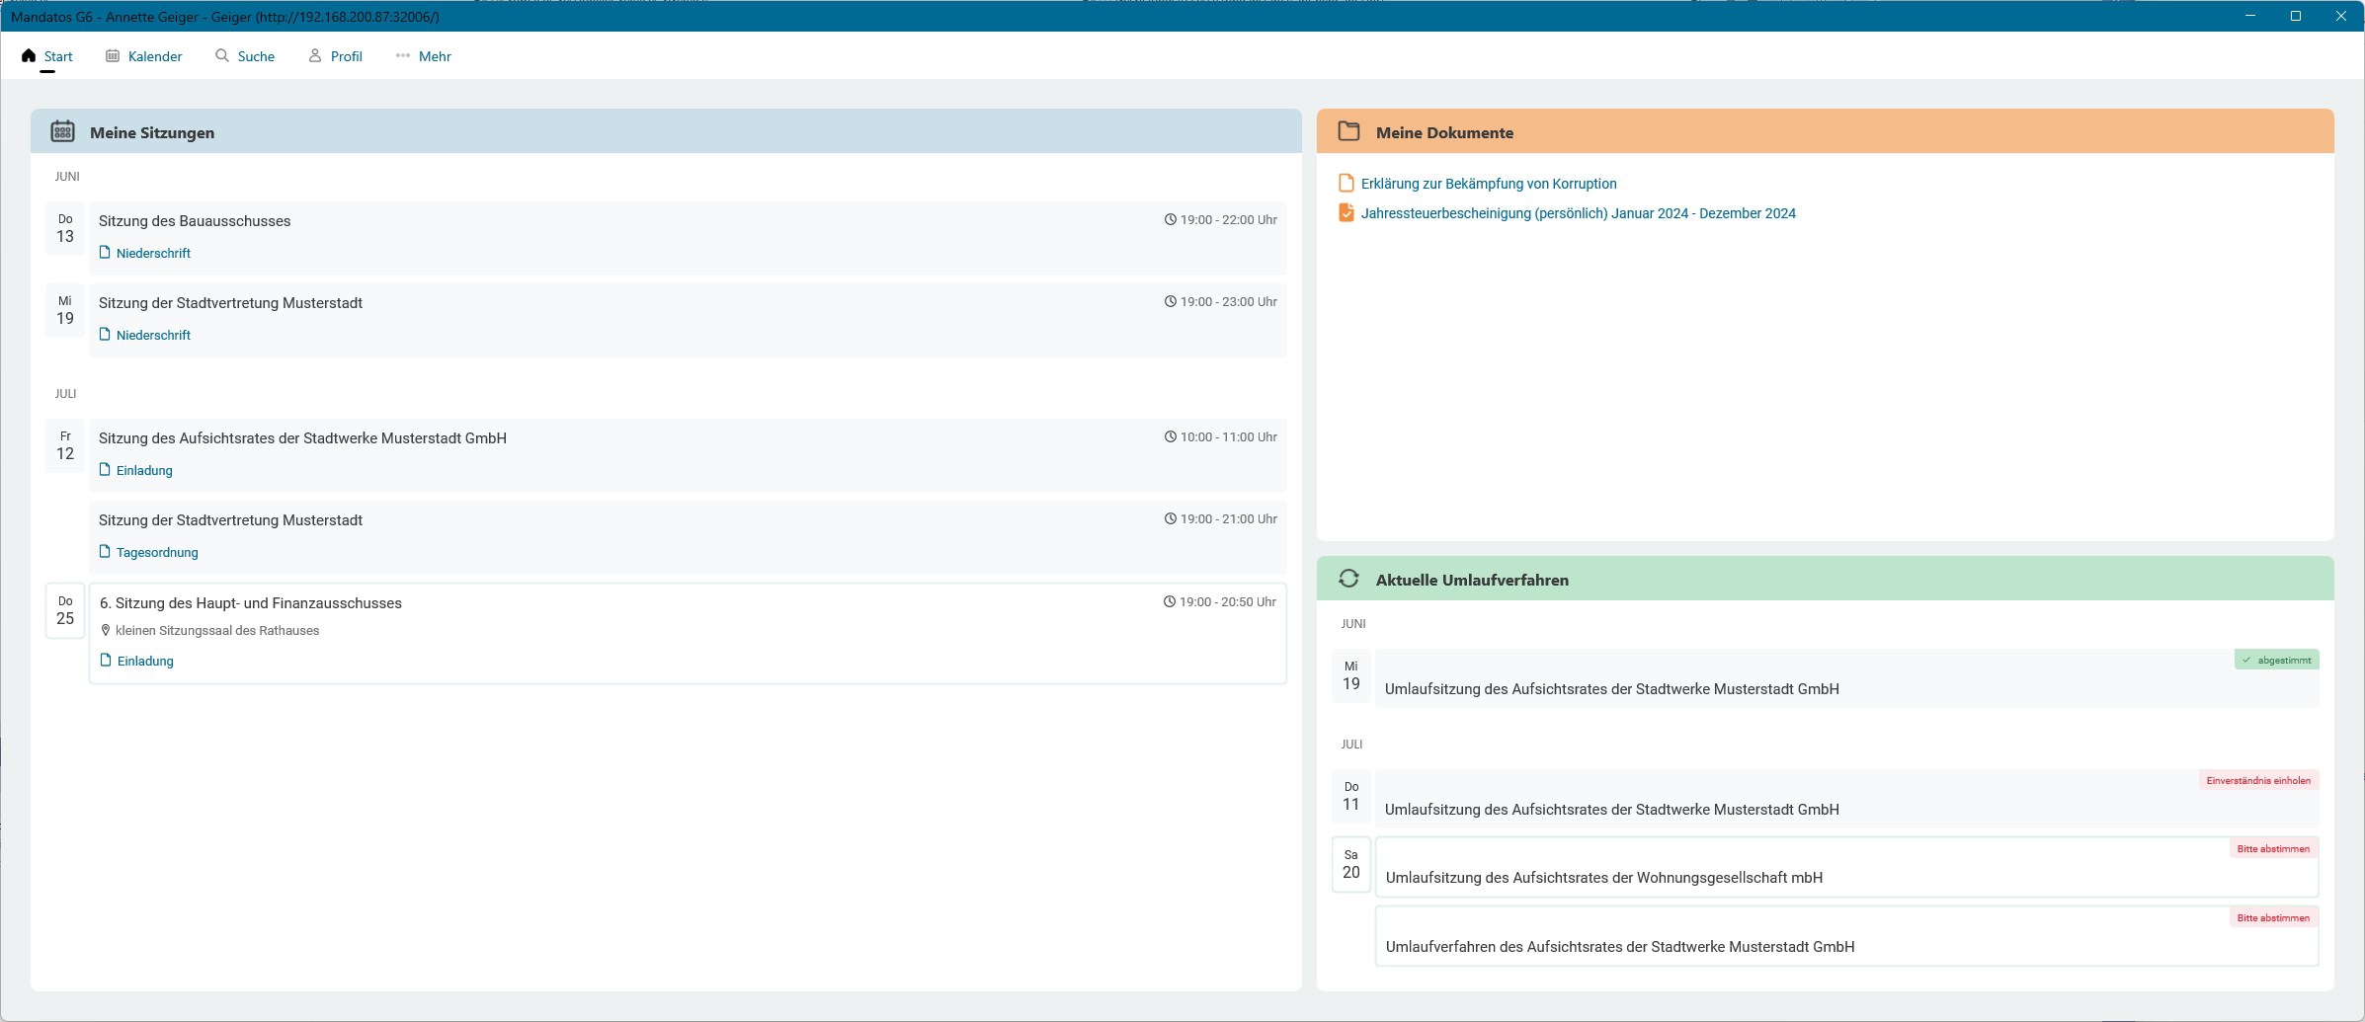
Task: Click the Fr 12 date tile
Action: tap(65, 445)
